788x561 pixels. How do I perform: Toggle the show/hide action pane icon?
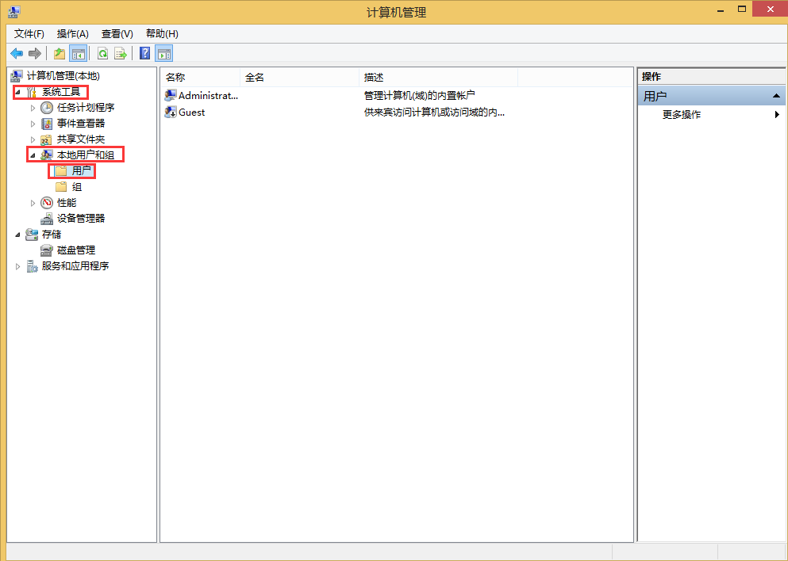(163, 53)
